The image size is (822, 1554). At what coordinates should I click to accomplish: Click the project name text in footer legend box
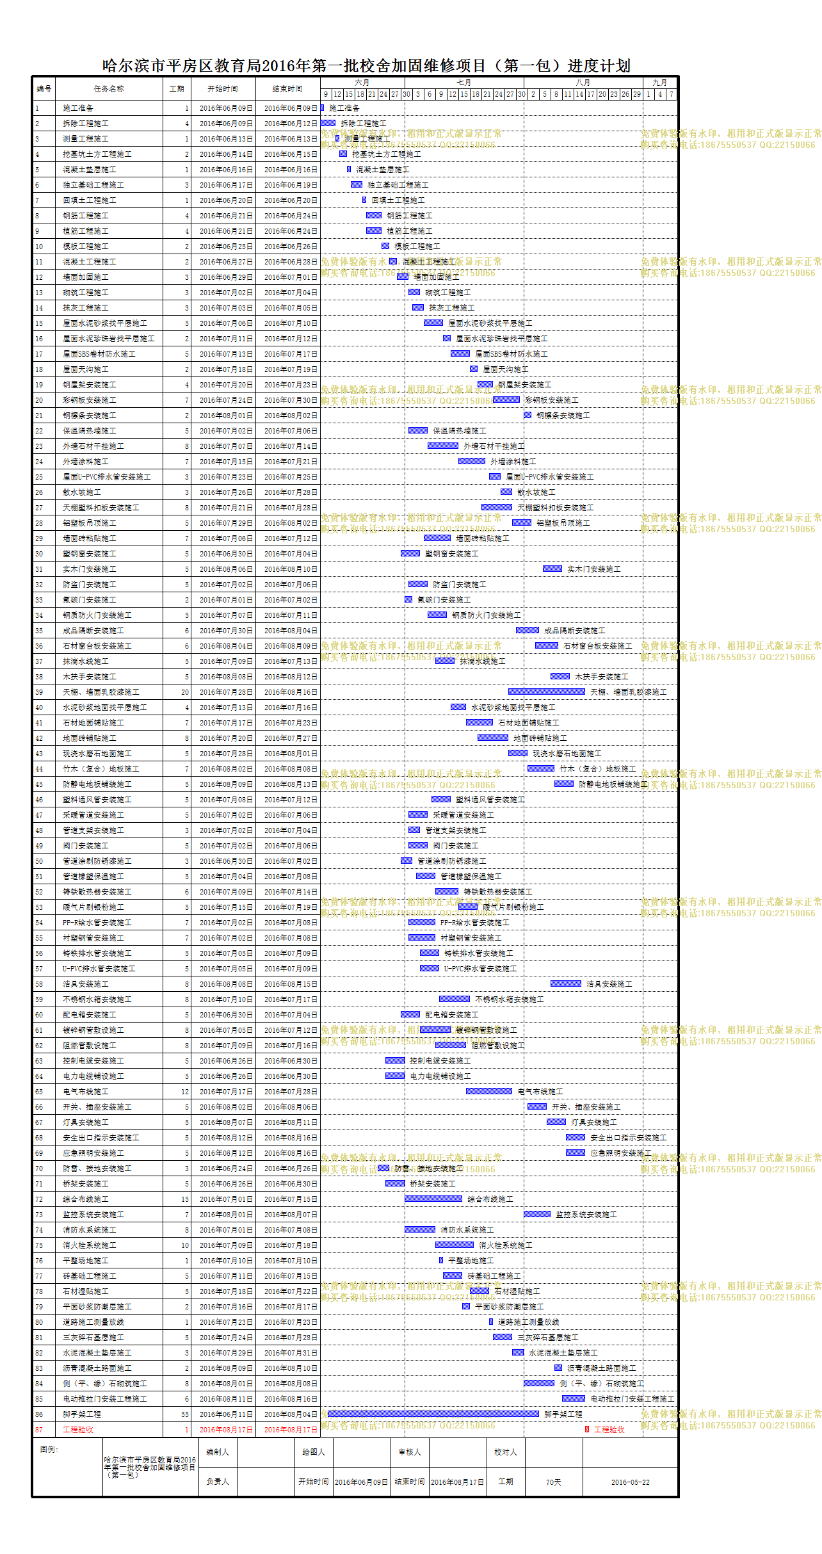[150, 1467]
